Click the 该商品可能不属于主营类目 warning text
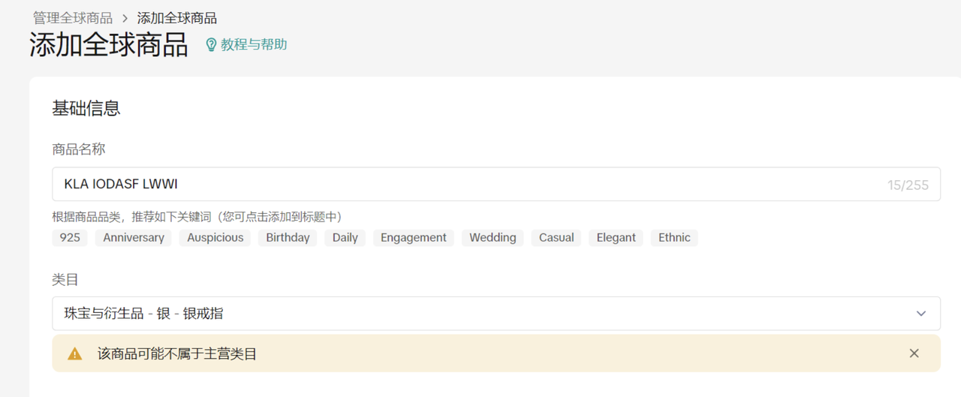This screenshot has width=961, height=397. pos(177,353)
